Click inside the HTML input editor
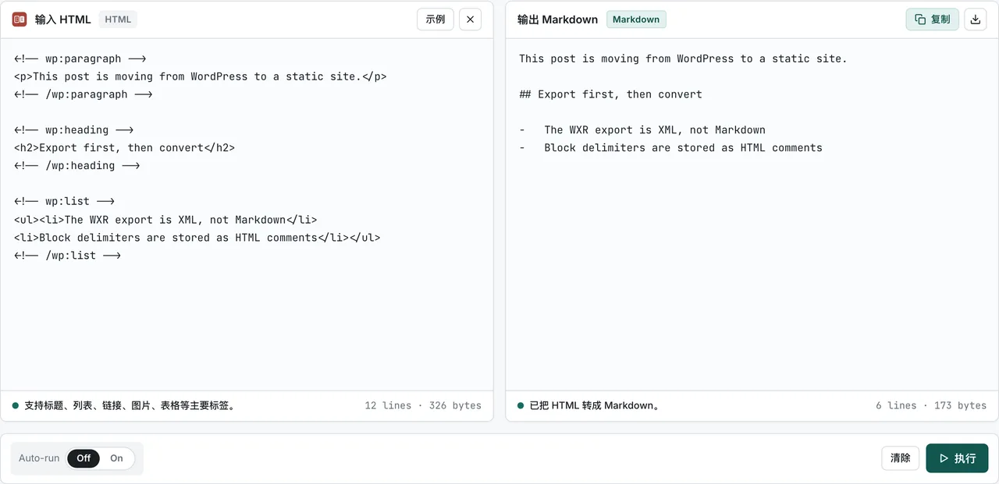This screenshot has height=484, width=999. (x=247, y=214)
